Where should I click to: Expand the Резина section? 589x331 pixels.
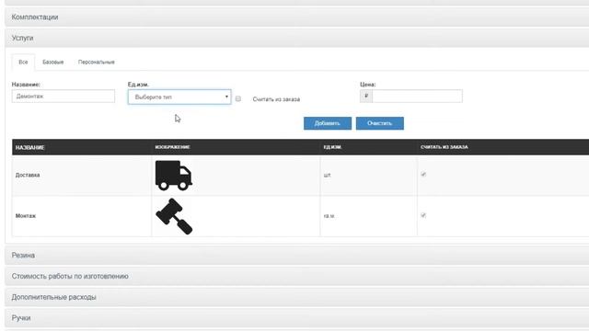[296, 256]
